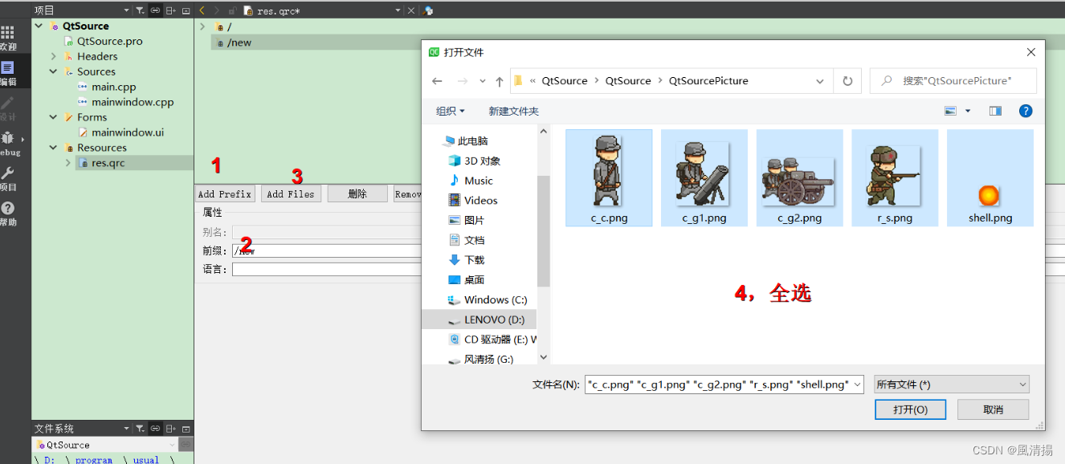Open the QtSource root combo box in 文件系统
Screen dimensions: 1065x464
(x=105, y=445)
